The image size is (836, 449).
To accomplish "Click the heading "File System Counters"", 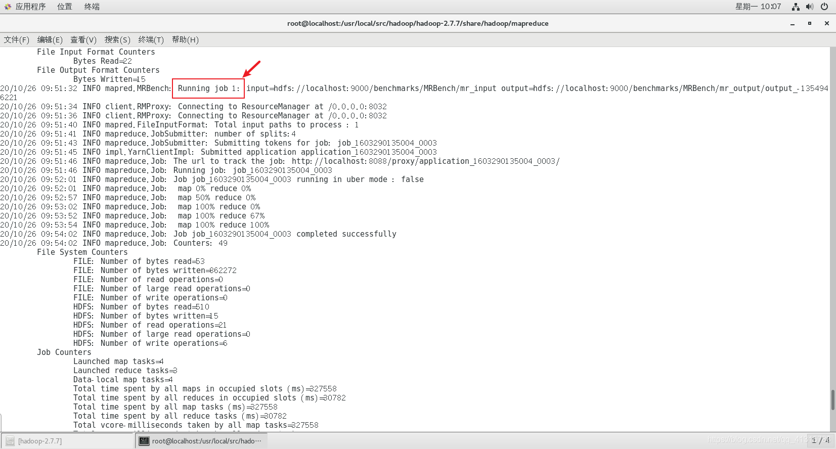I will 82,252.
